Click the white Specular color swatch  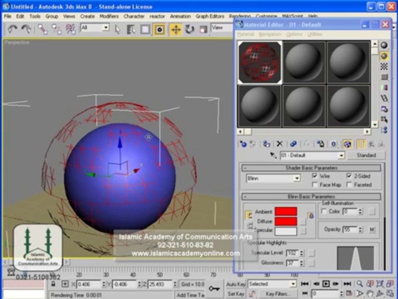286,231
